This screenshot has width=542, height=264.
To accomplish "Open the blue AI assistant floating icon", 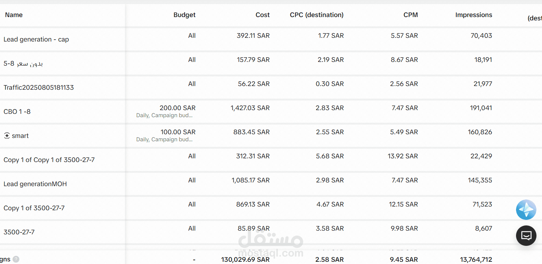I will point(526,210).
